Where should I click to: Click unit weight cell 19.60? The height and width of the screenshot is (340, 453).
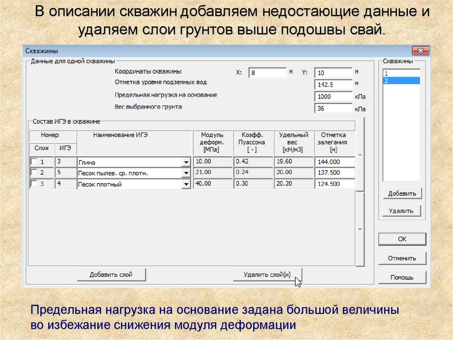(x=294, y=162)
